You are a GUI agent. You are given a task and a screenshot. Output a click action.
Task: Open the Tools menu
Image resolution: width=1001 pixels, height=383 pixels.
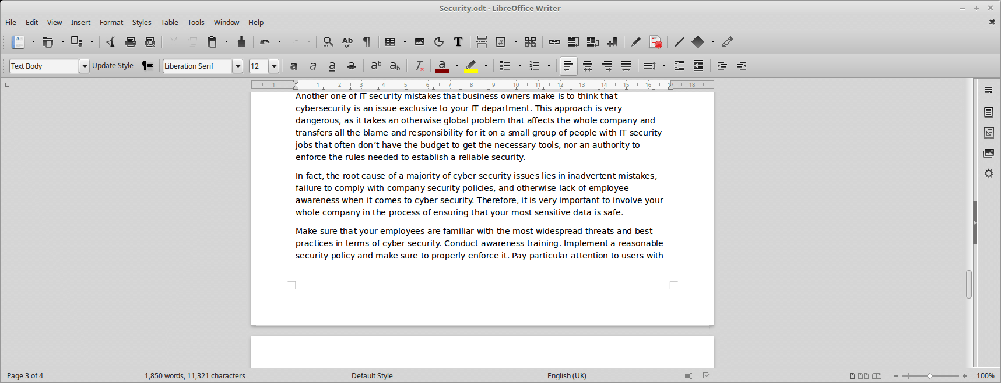coord(196,22)
